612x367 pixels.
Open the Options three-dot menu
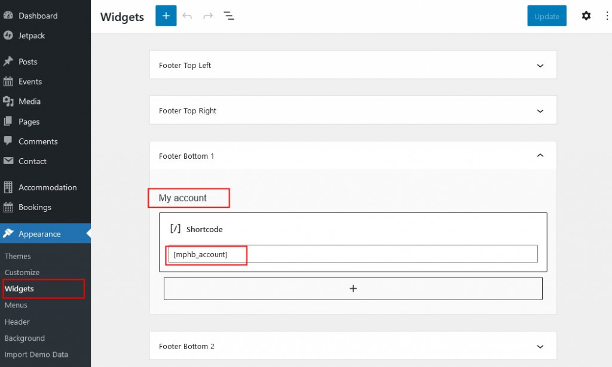607,16
